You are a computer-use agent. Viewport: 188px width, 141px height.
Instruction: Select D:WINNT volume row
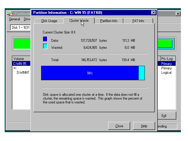click(x=23, y=73)
